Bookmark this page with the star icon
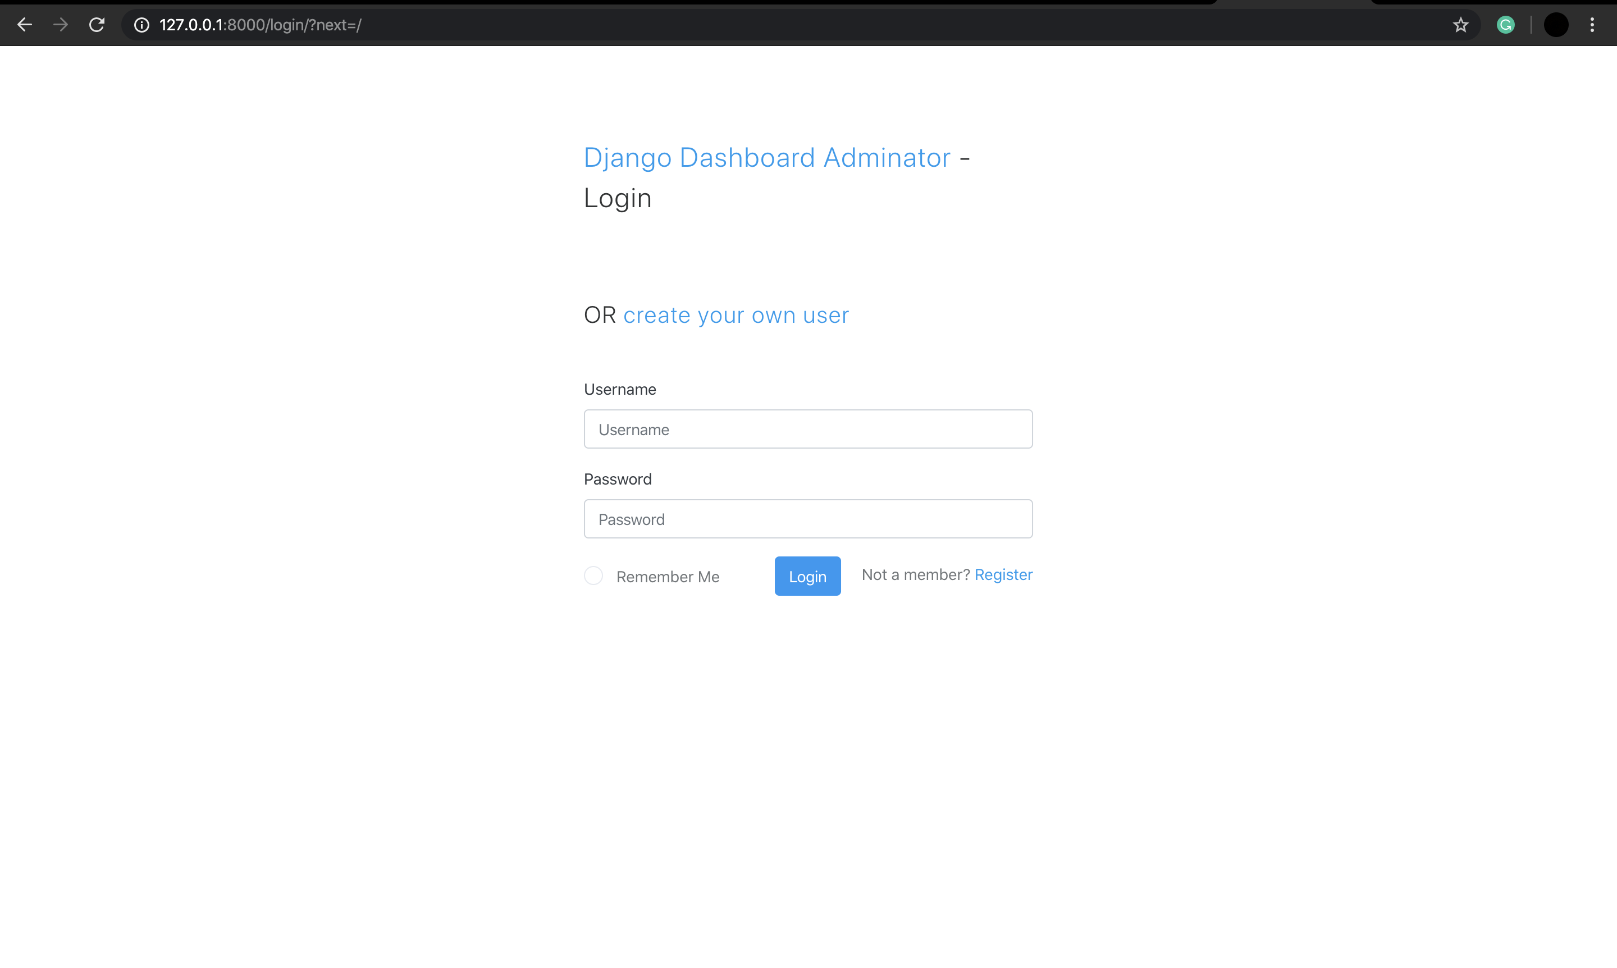 pos(1460,25)
